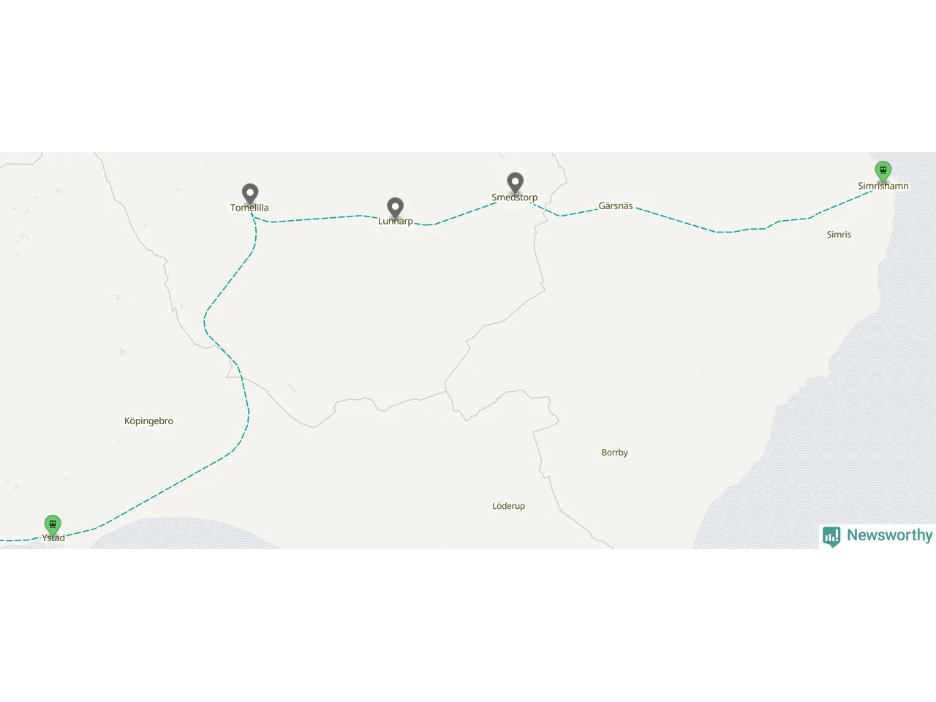Click the Smedstorp station label

(x=514, y=197)
